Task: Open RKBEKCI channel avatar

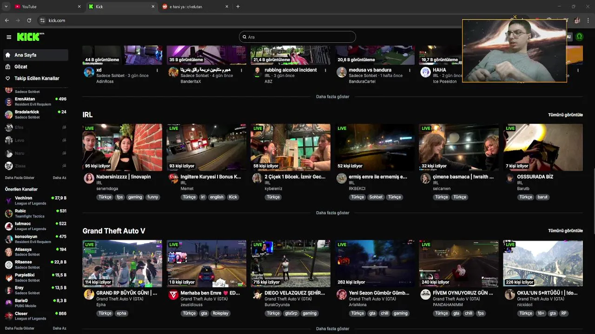Action: 341,179
